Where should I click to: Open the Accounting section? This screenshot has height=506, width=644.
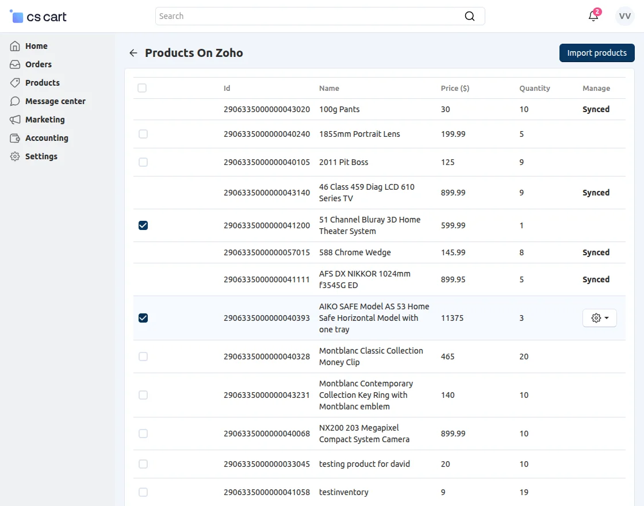(47, 138)
